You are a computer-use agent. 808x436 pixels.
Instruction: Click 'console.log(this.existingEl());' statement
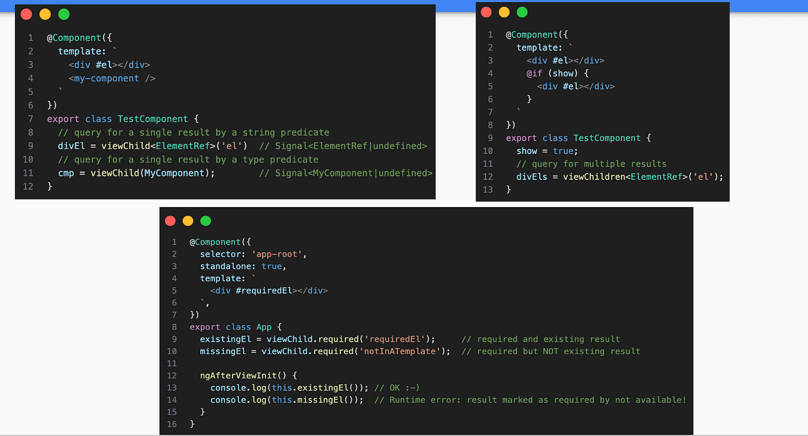[x=289, y=388]
